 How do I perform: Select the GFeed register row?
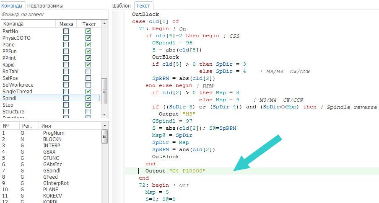51,177
